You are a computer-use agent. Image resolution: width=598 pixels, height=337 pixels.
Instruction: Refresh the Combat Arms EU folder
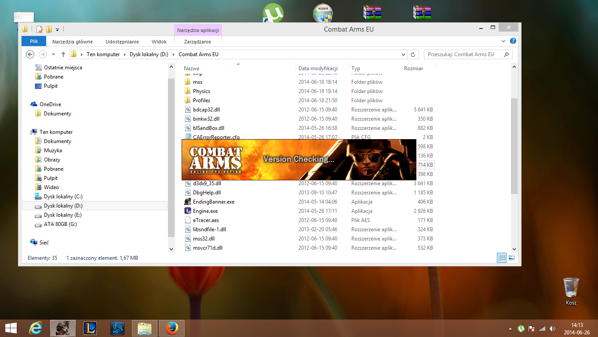coord(413,54)
